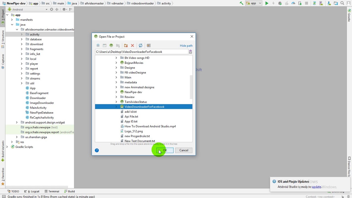This screenshot has height=198, width=352.
Task: Select project directory icon in dialog toolbar
Action: (x=111, y=45)
